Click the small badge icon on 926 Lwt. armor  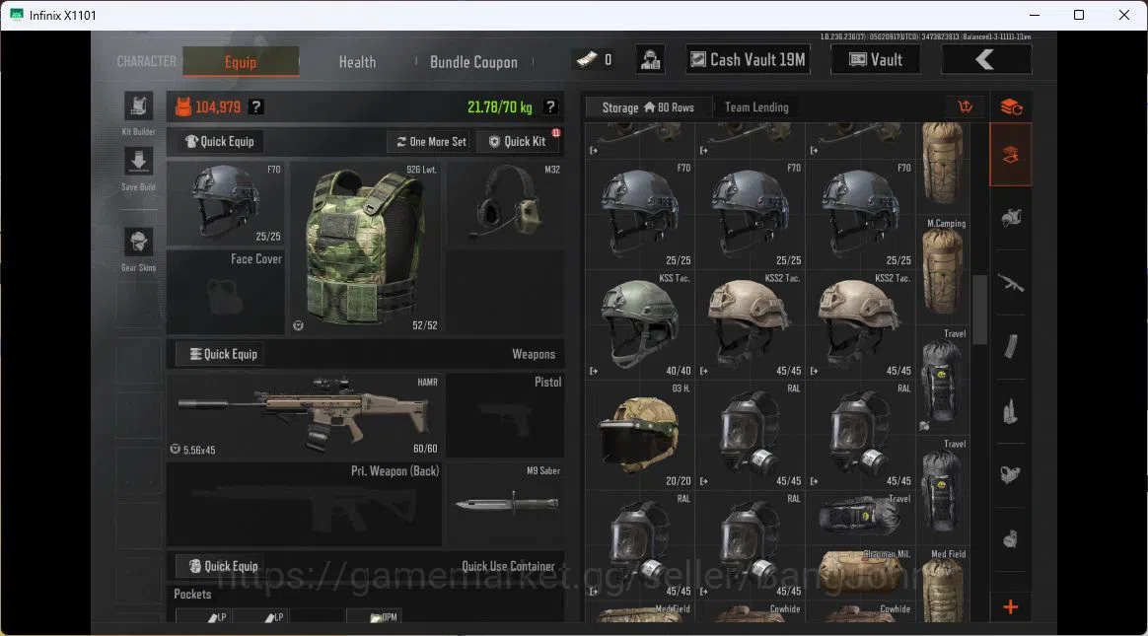pyautogui.click(x=299, y=325)
